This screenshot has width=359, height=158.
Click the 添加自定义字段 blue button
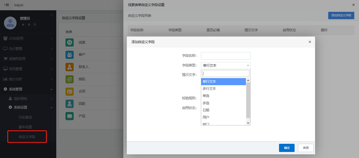tap(341, 16)
